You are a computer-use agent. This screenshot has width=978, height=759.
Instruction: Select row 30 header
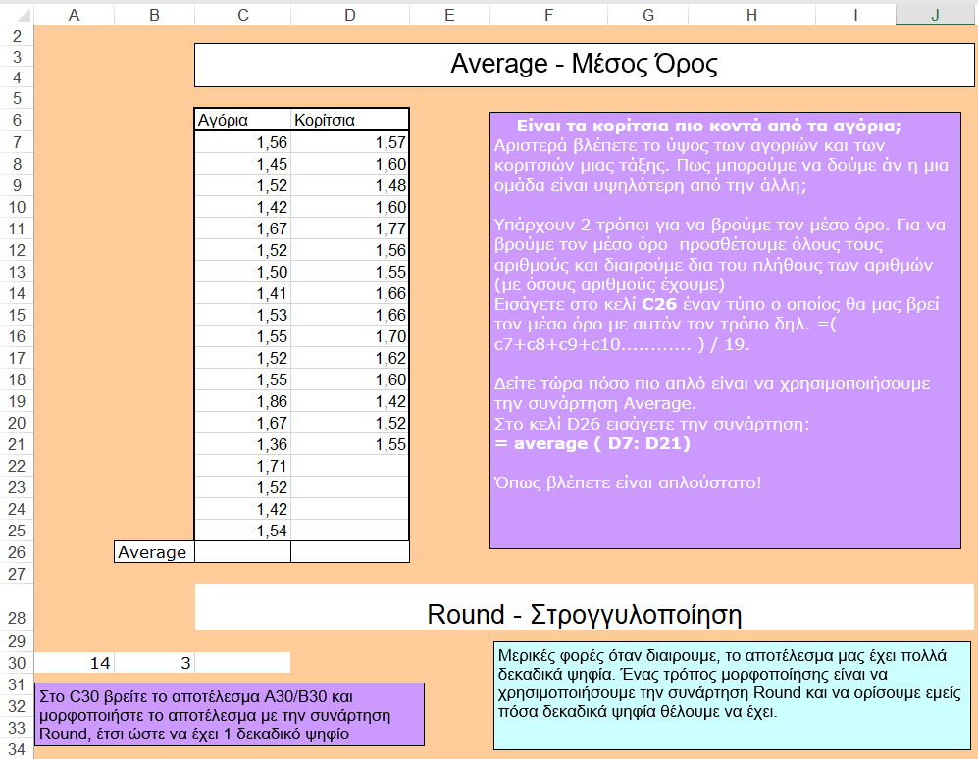pyautogui.click(x=17, y=663)
